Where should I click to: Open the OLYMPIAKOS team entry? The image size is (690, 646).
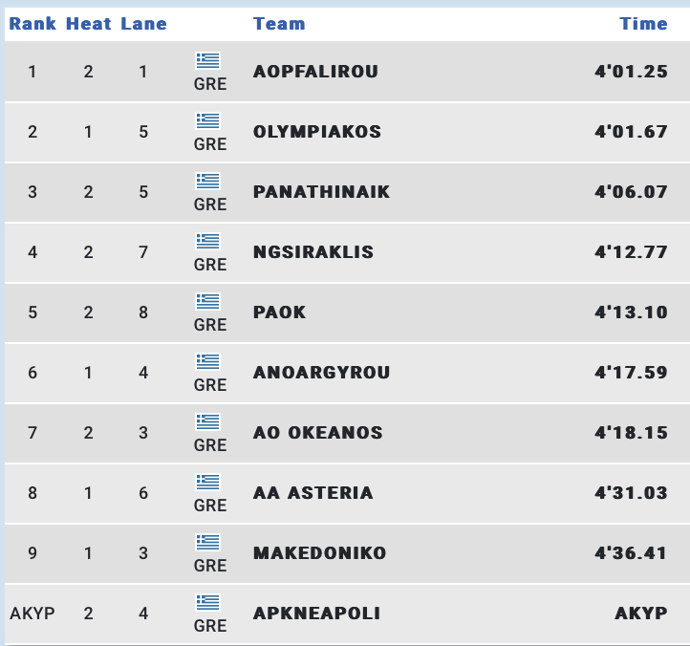click(317, 132)
